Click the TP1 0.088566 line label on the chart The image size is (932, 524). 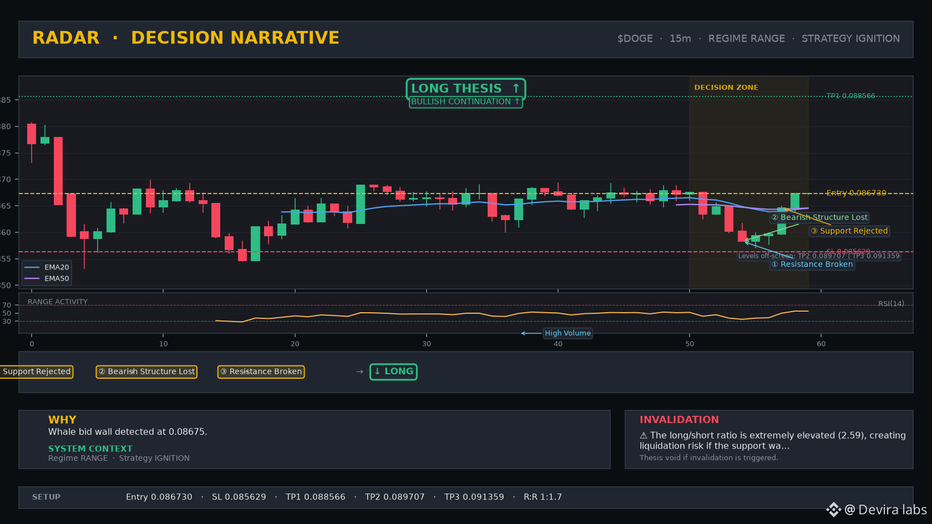point(850,96)
